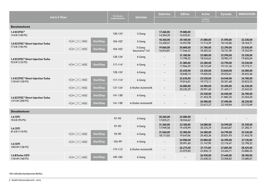Viewport: 266px width, 188px height.
Task: Click the ecoFLEX logo in the 22.630,00 row
Action: [78, 80]
